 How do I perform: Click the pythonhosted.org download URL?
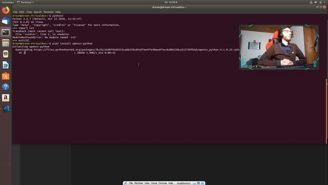(x=136, y=50)
